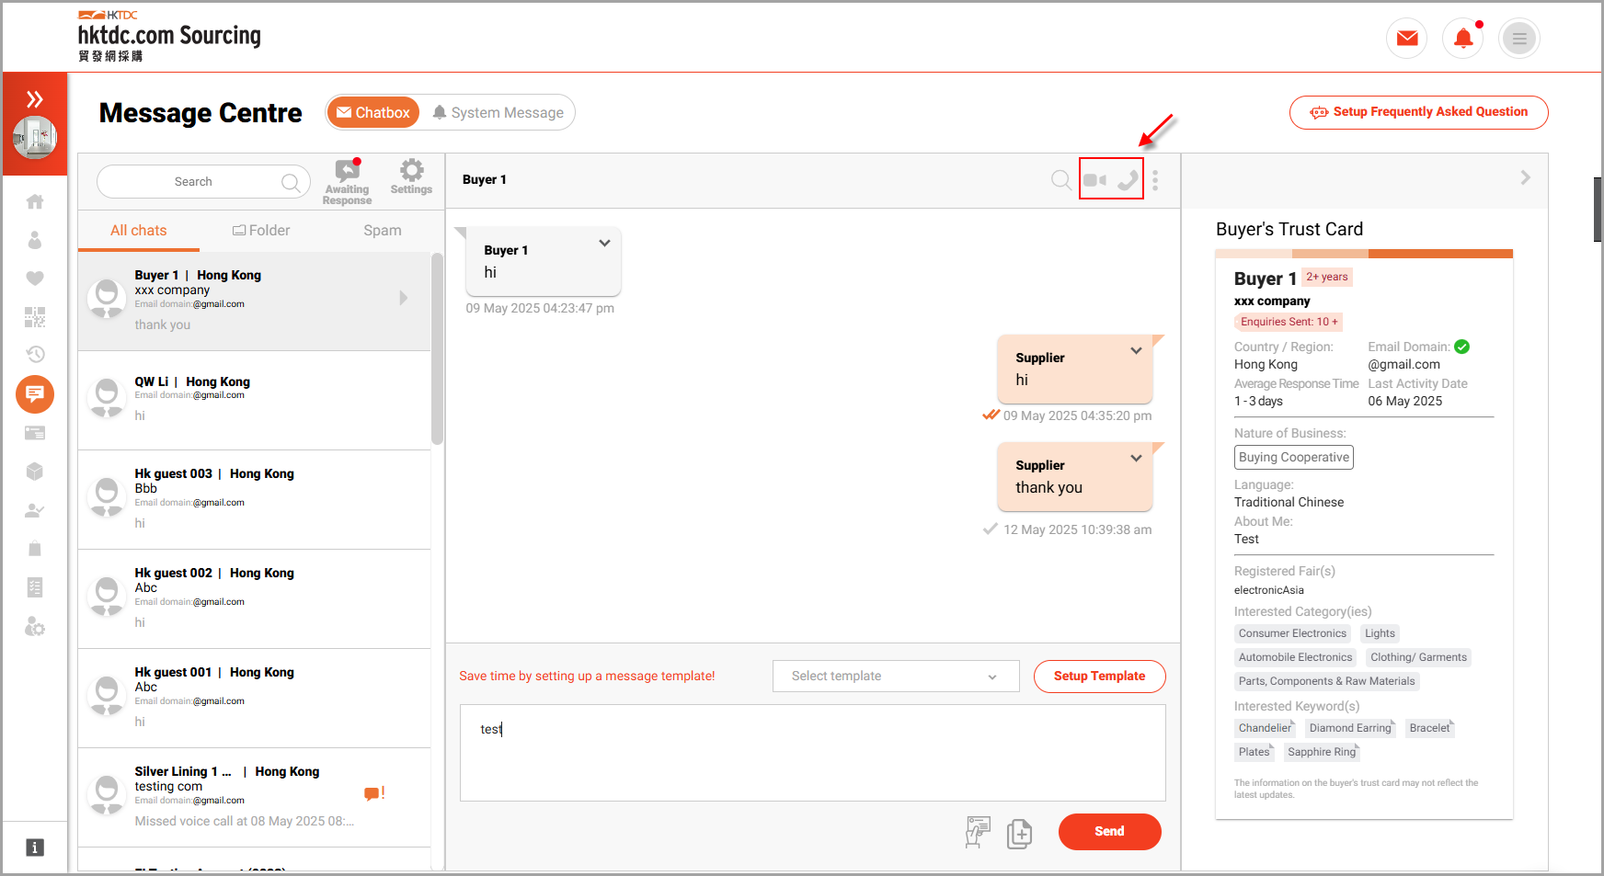Open the Hk guest 003 conversation
This screenshot has width=1604, height=876.
pyautogui.click(x=254, y=500)
